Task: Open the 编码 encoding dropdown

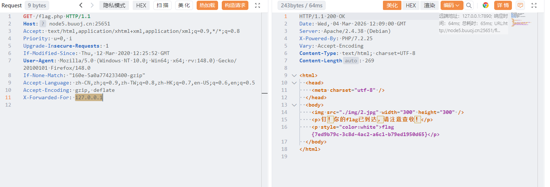Action: click(x=452, y=6)
